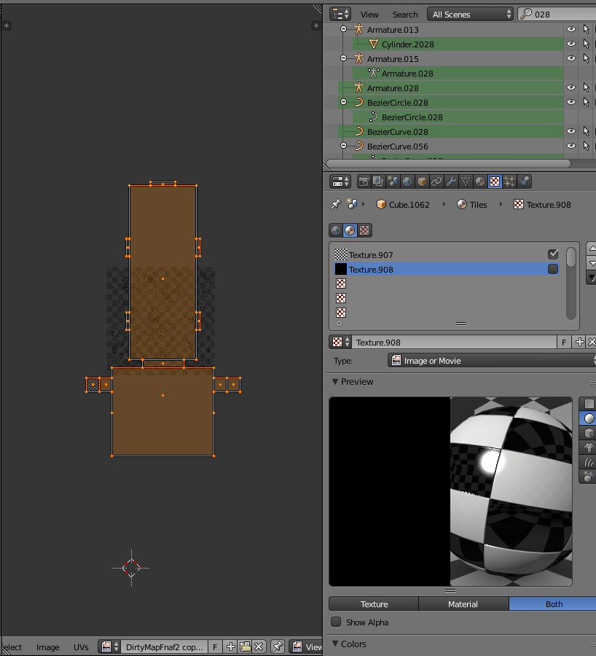
Task: Toggle visibility of Armature.013 in outliner
Action: [570, 29]
